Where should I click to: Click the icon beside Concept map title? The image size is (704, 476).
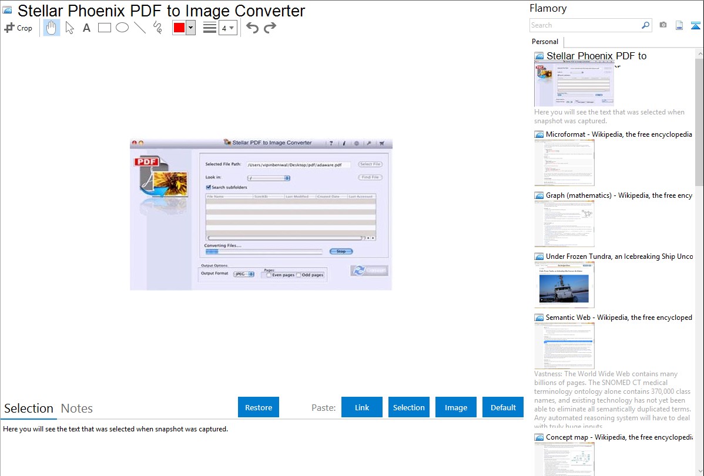(539, 437)
